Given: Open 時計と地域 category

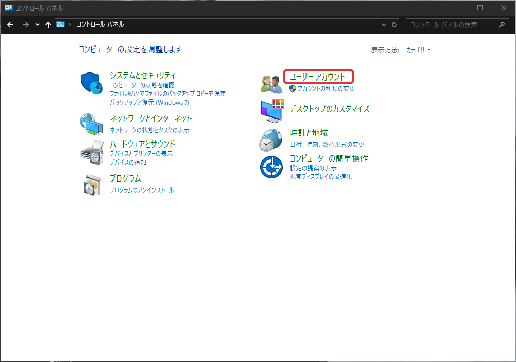Looking at the screenshot, I should (309, 133).
